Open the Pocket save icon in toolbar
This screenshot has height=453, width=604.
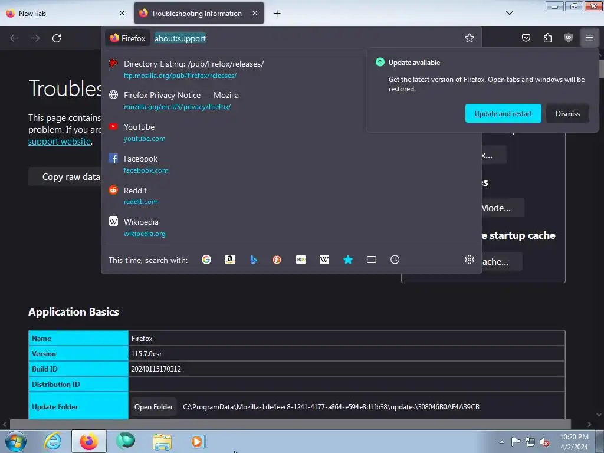coord(526,38)
